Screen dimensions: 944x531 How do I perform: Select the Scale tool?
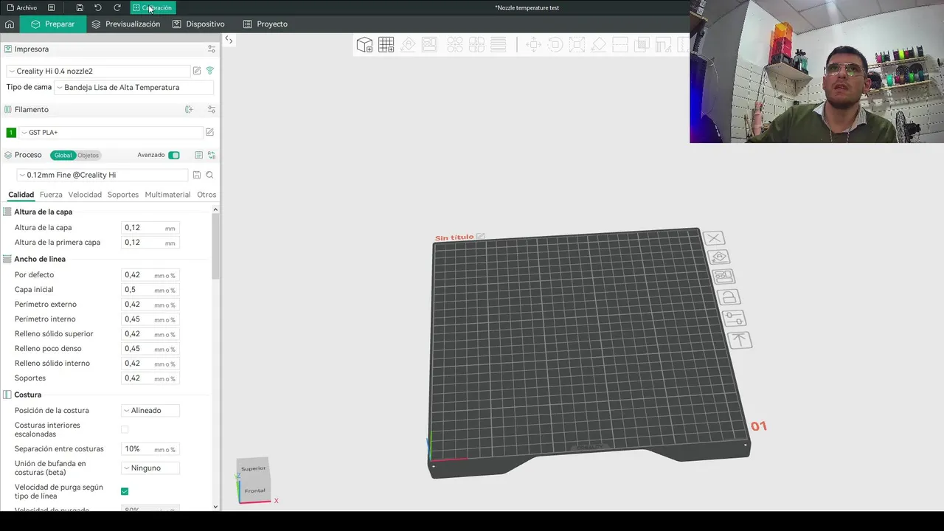tap(577, 45)
